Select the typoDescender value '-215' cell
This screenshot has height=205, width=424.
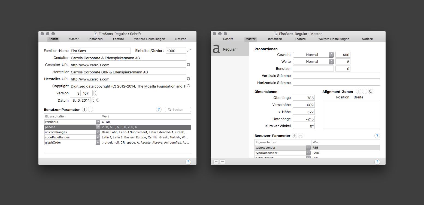346,153
